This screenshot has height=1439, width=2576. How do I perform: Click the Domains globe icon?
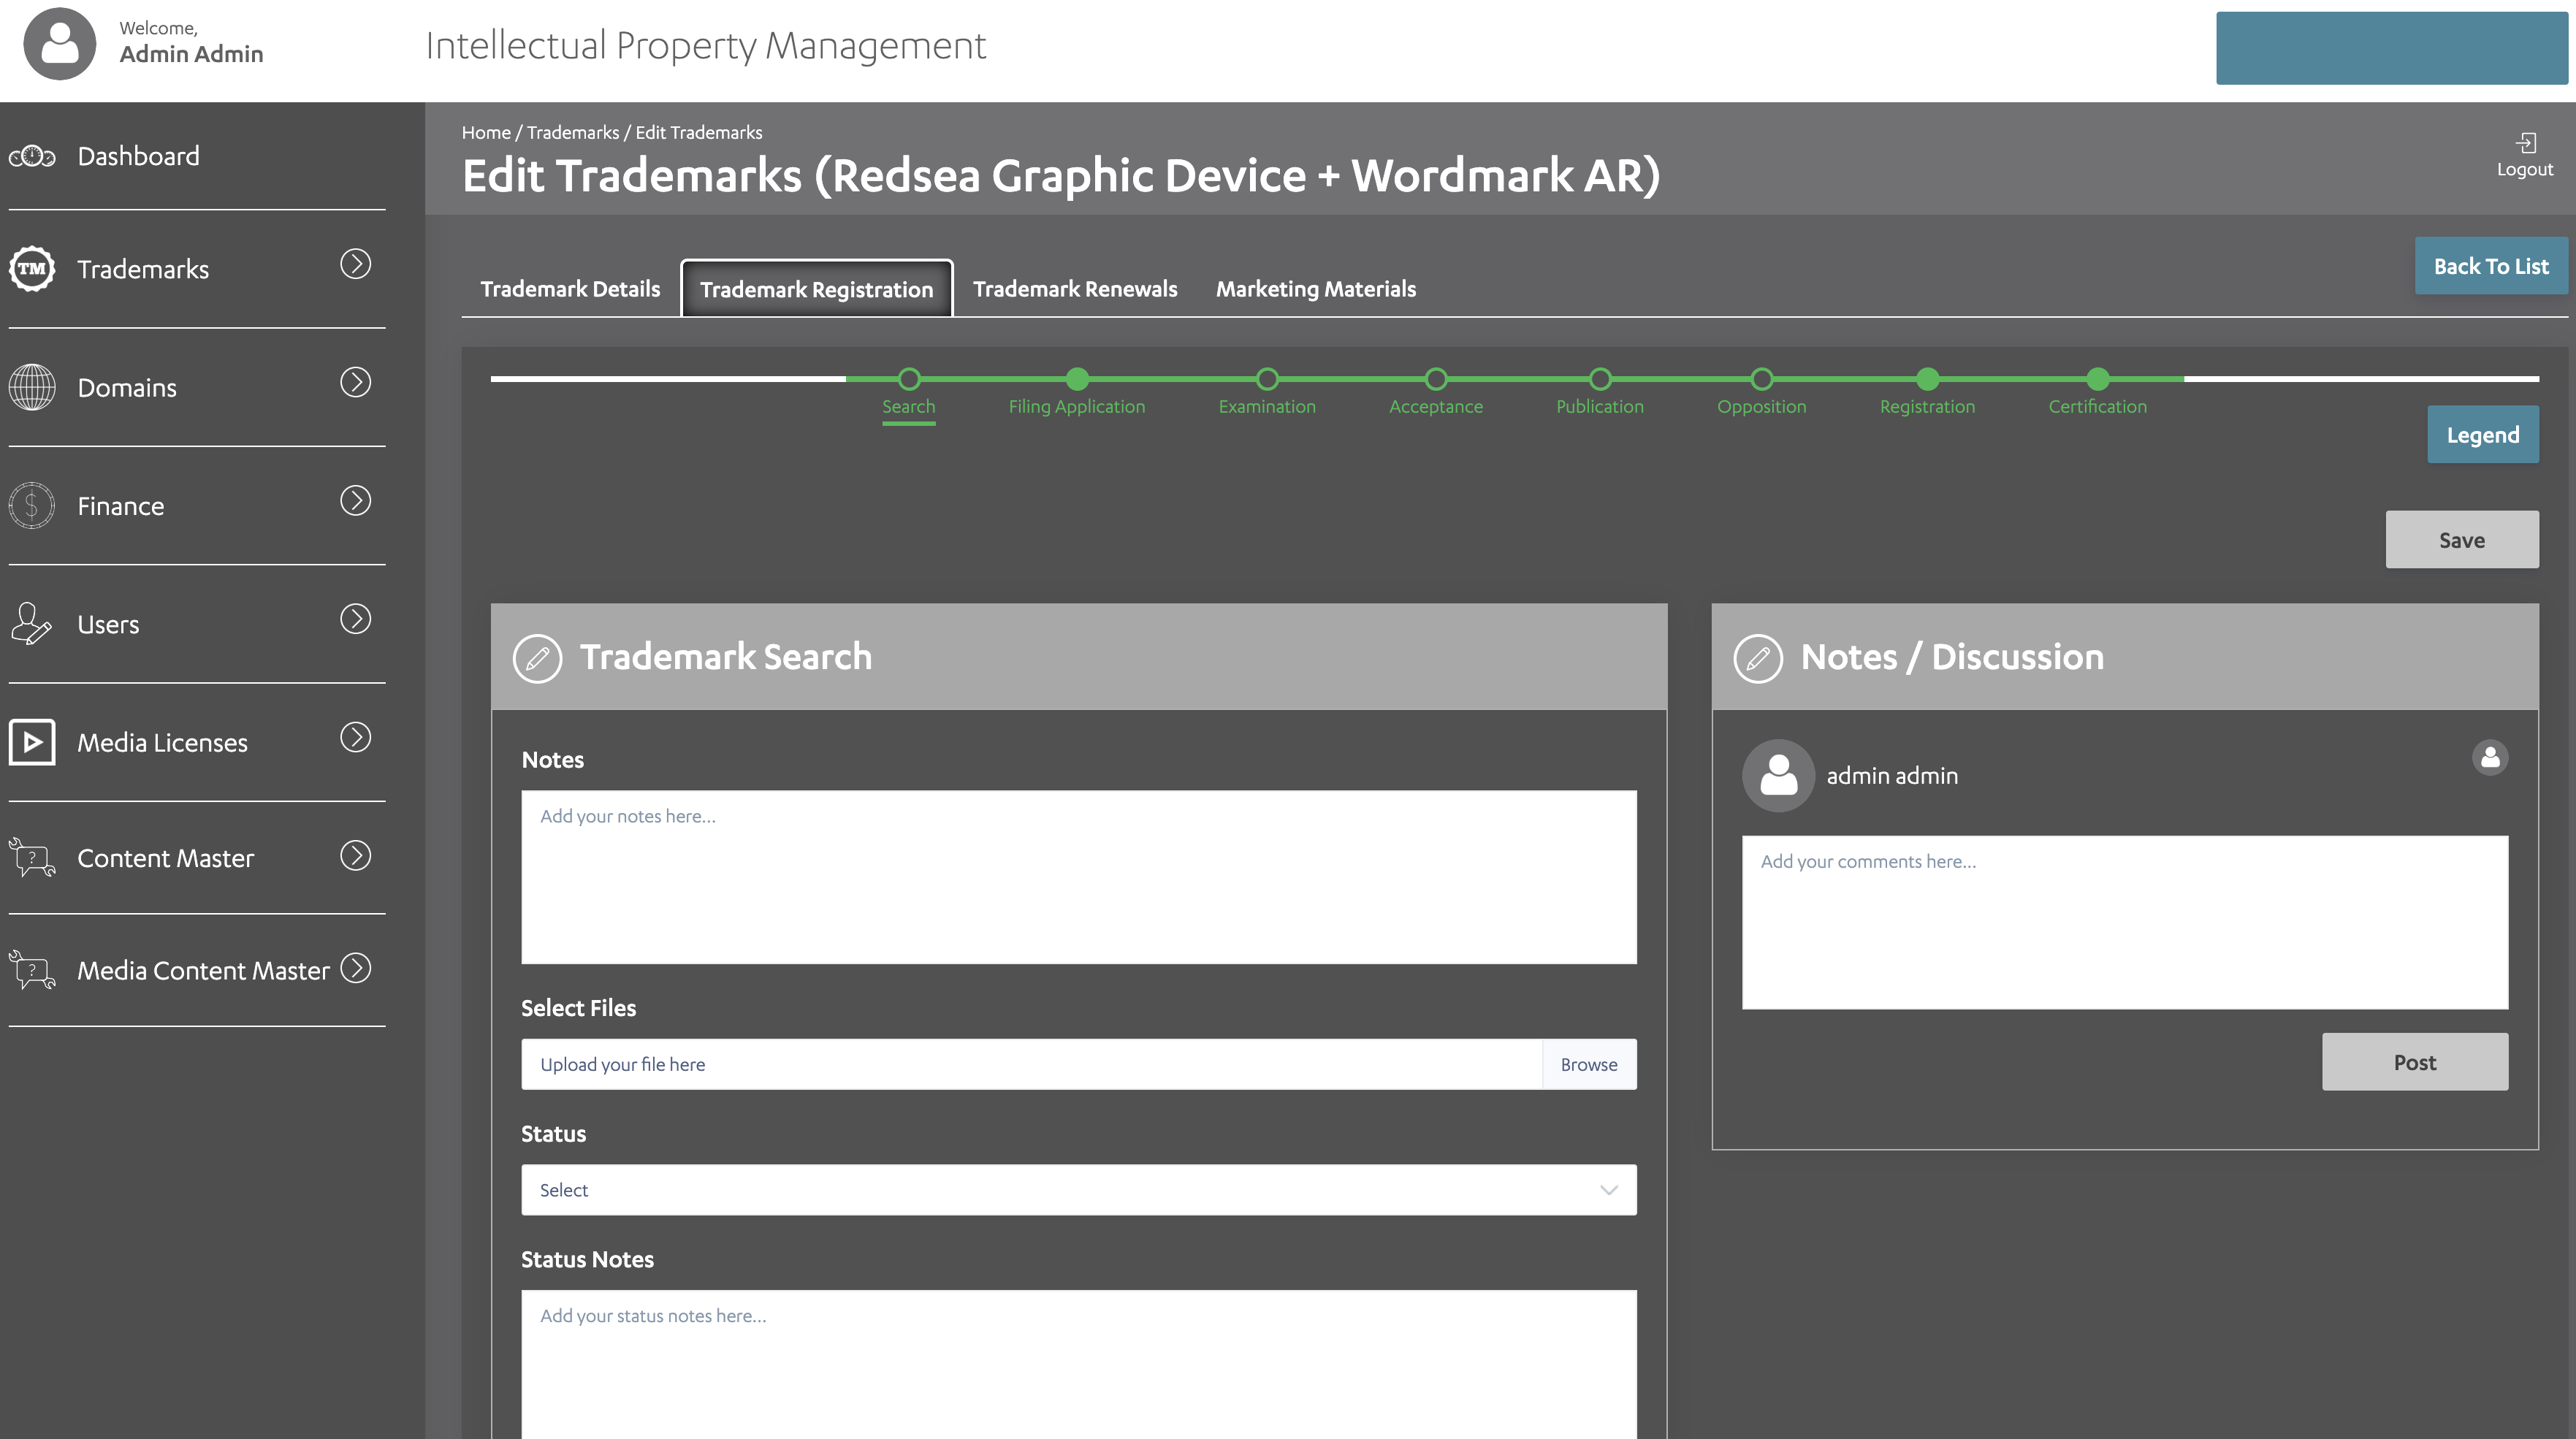coord(32,387)
